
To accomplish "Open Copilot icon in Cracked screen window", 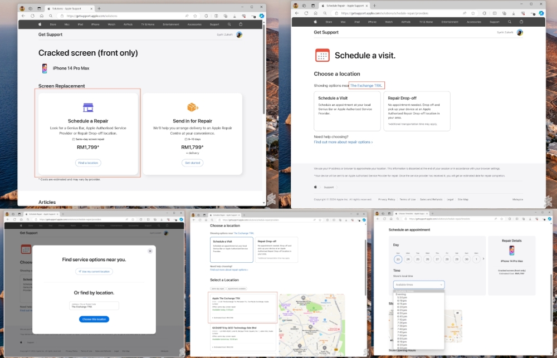I will [x=261, y=16].
